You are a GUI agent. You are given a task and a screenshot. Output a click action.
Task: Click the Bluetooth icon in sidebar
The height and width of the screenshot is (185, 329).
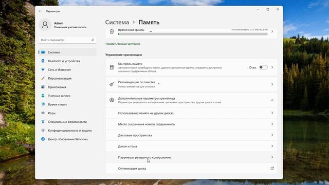43,61
